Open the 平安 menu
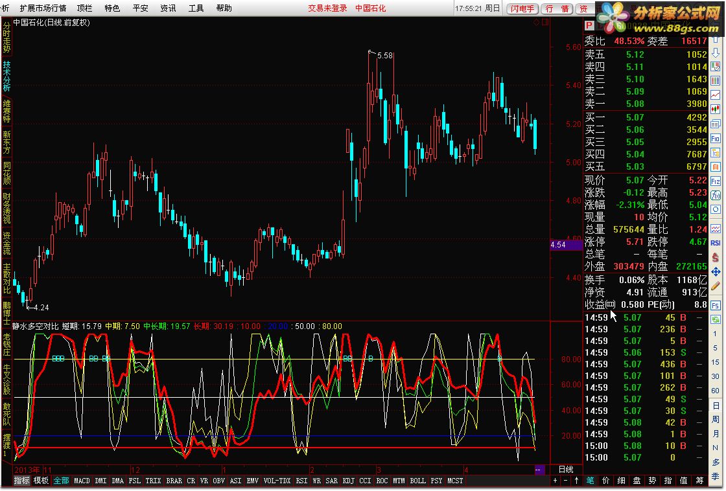Image resolution: width=726 pixels, height=491 pixels. pos(140,8)
